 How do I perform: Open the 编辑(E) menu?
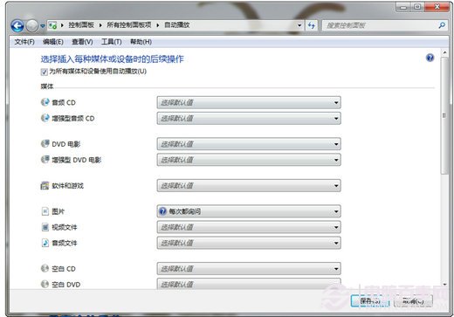[53, 42]
